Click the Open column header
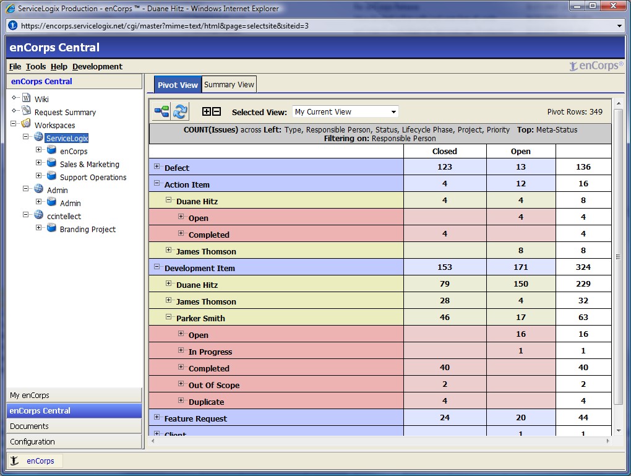 (x=521, y=152)
